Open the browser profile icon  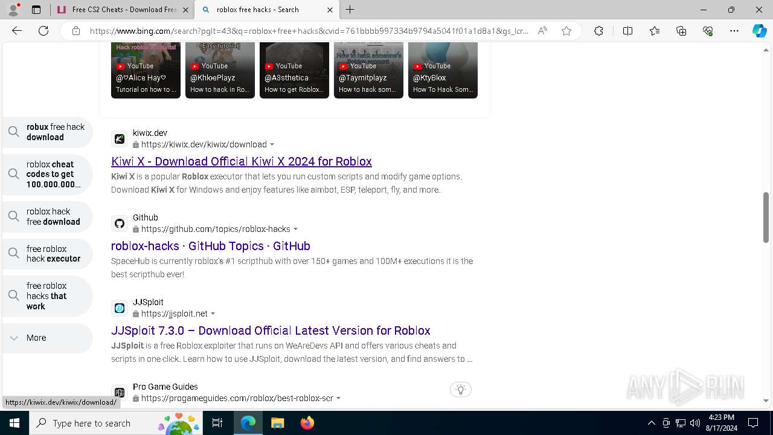coord(13,9)
